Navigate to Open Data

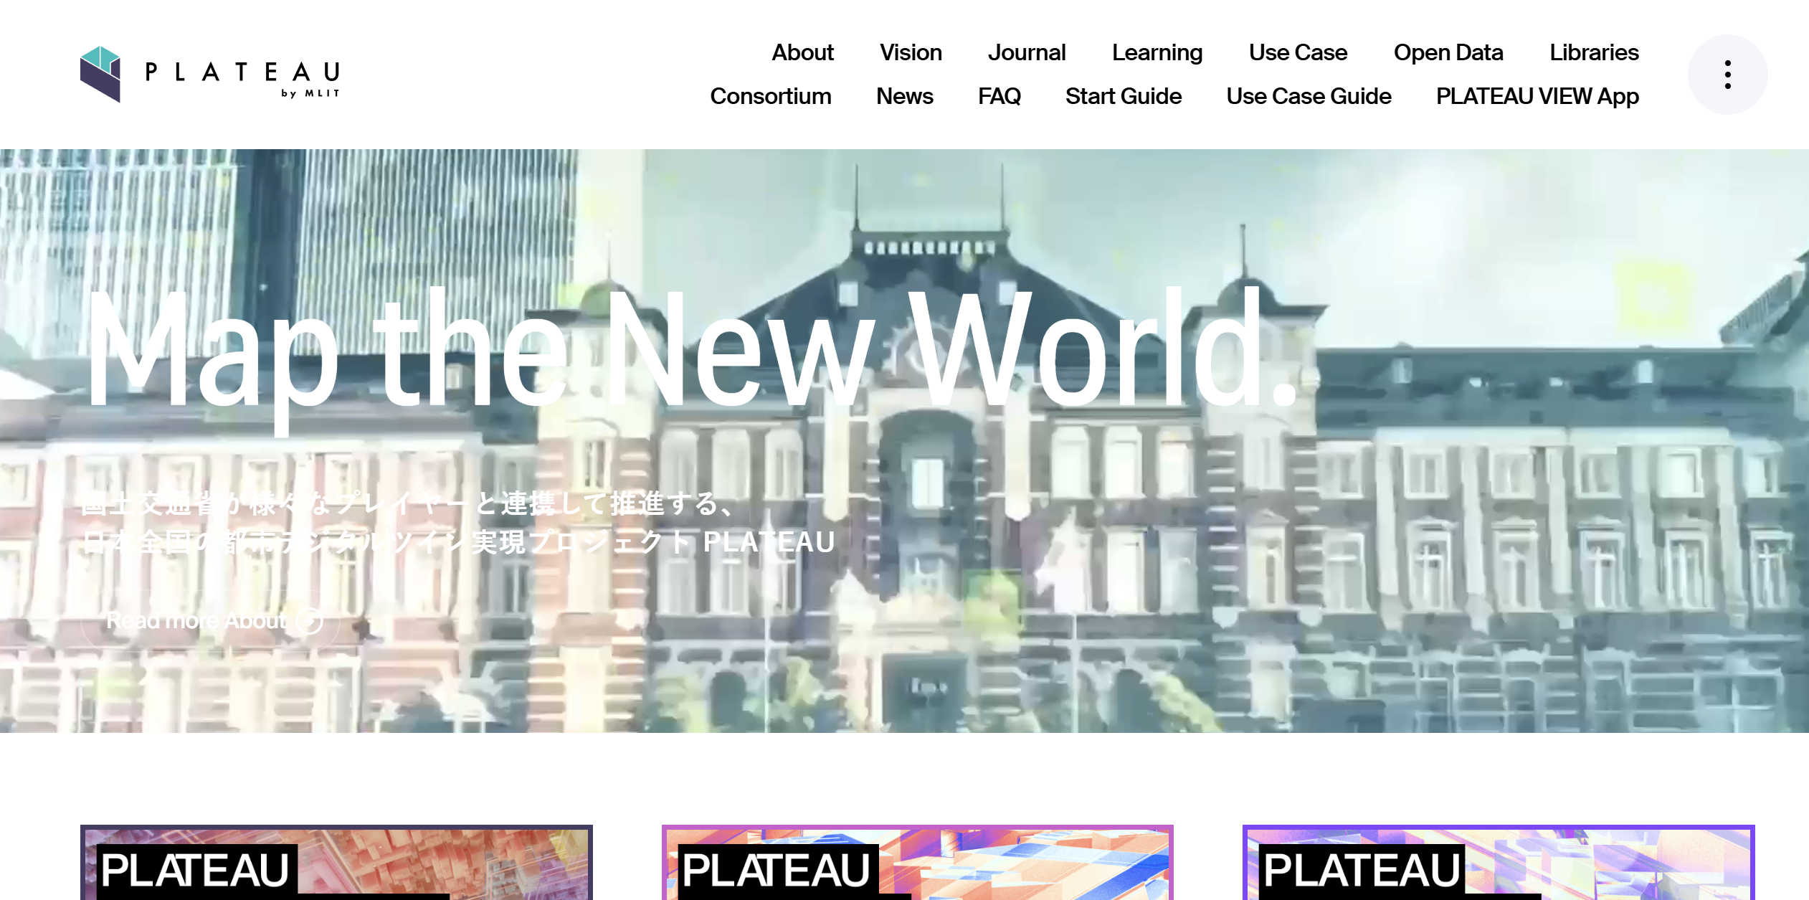point(1448,52)
